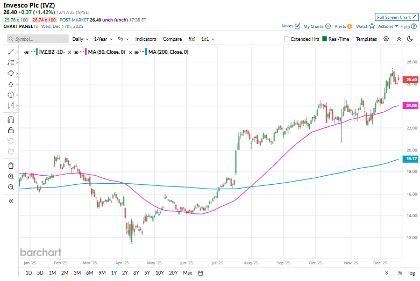Click the lock drawings padlock icon
The height and width of the screenshot is (281, 420).
coord(11,130)
